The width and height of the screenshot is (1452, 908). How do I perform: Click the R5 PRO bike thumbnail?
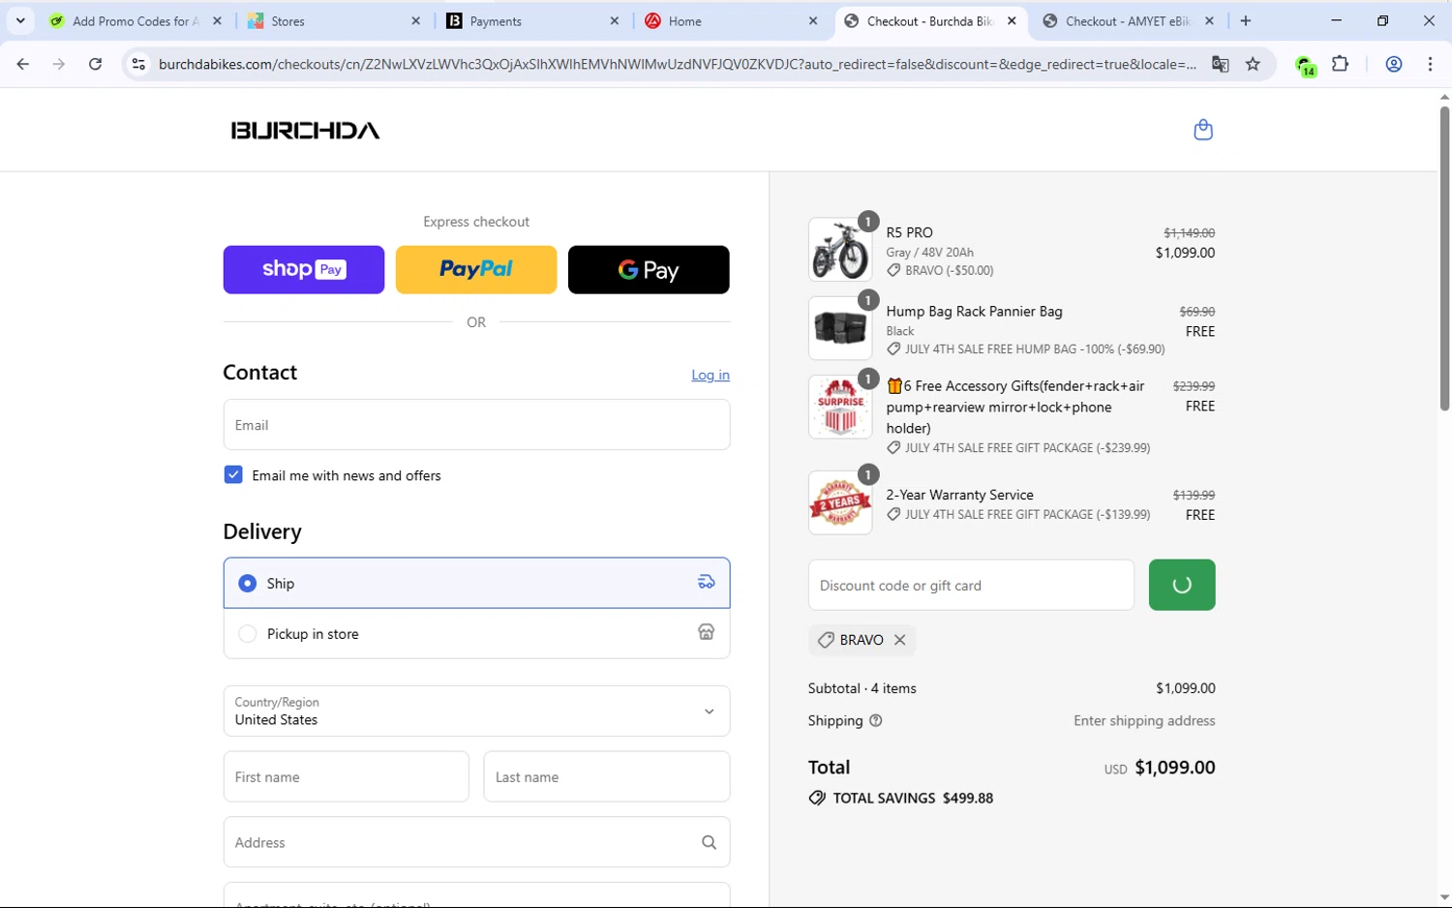(x=840, y=250)
